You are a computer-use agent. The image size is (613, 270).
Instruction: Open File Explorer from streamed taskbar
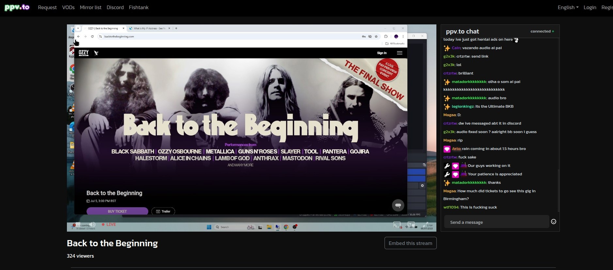click(269, 227)
